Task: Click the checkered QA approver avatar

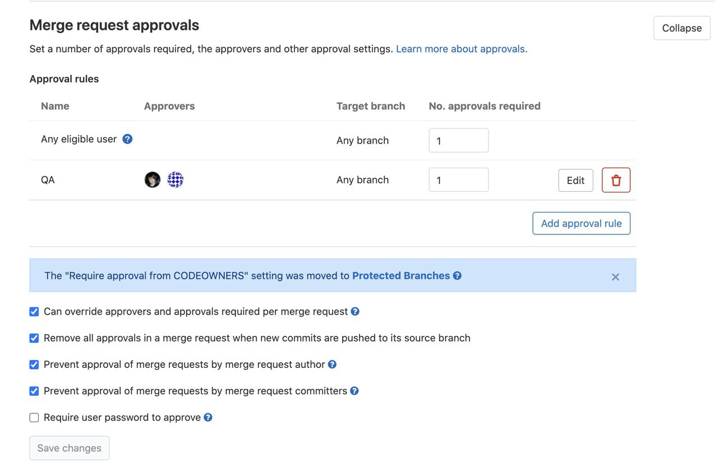Action: coord(176,179)
